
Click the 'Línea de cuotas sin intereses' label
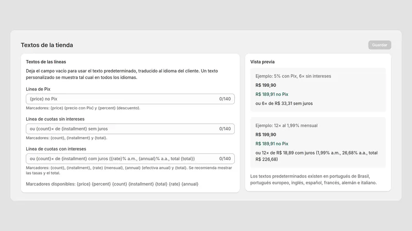tap(55, 119)
